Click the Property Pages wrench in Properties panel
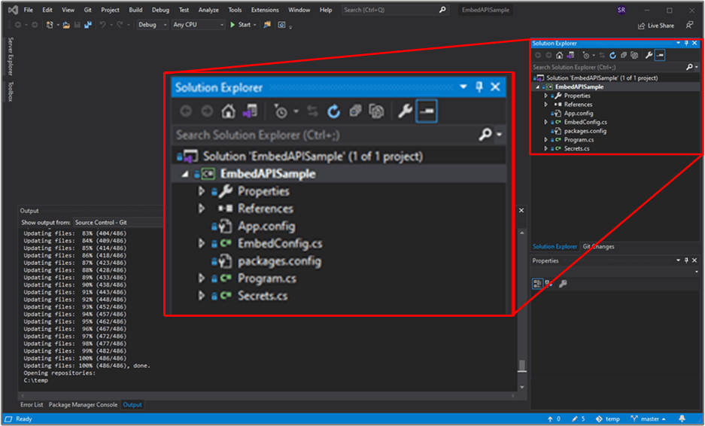 (563, 284)
